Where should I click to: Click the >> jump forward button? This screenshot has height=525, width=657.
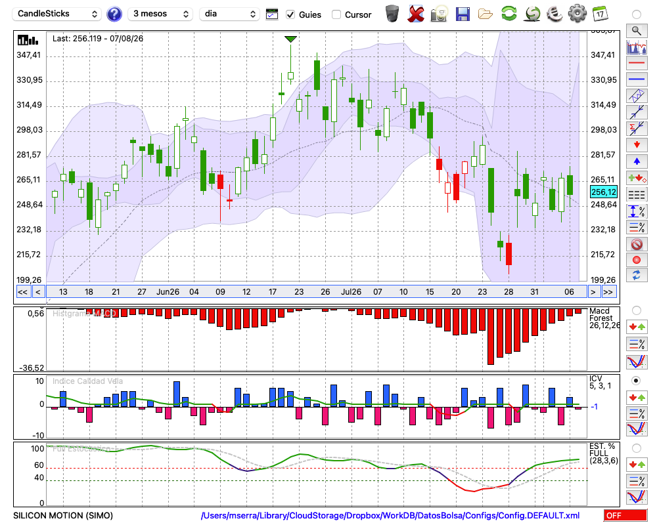tap(608, 292)
